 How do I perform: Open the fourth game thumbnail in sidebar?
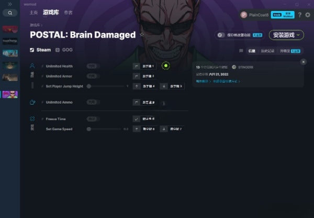[10, 65]
